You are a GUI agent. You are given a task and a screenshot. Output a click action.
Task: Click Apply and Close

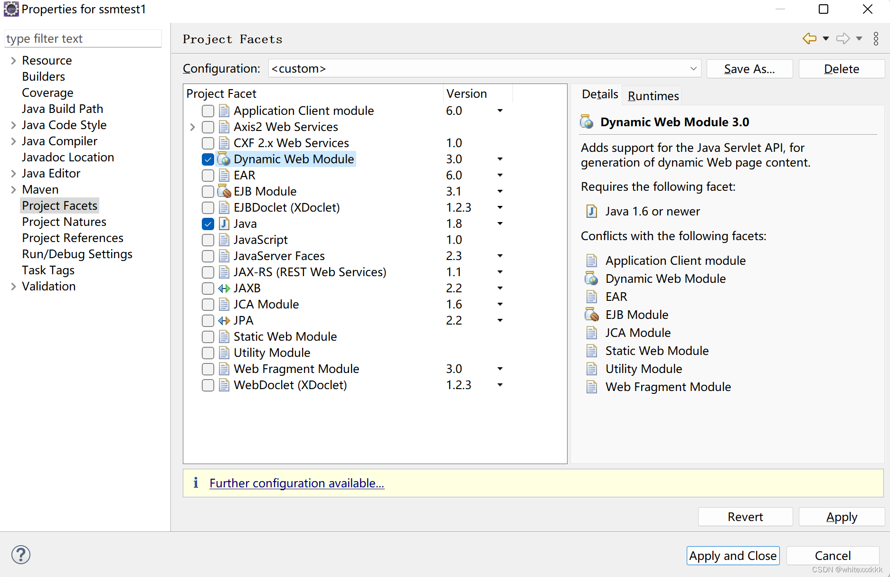[733, 556]
